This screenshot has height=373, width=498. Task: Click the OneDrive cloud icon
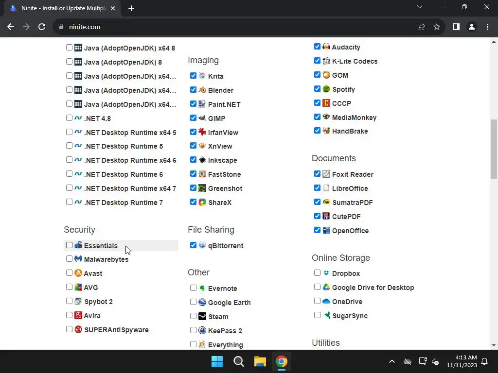[326, 301]
